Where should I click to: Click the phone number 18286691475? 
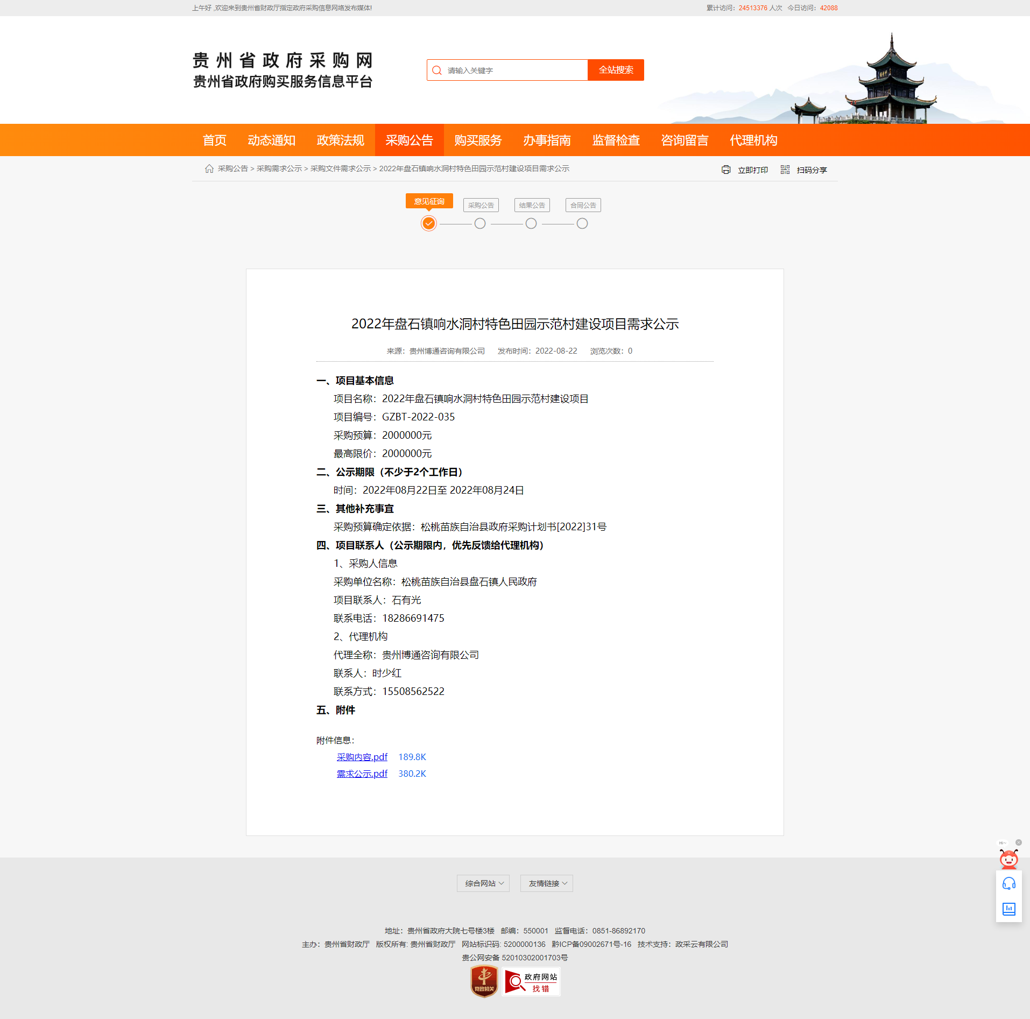pyautogui.click(x=413, y=619)
